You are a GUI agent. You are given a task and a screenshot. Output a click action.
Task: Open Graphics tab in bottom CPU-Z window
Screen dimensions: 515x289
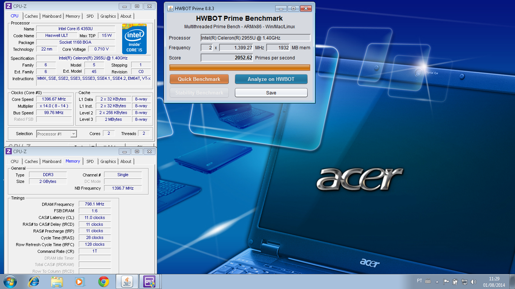pyautogui.click(x=108, y=161)
